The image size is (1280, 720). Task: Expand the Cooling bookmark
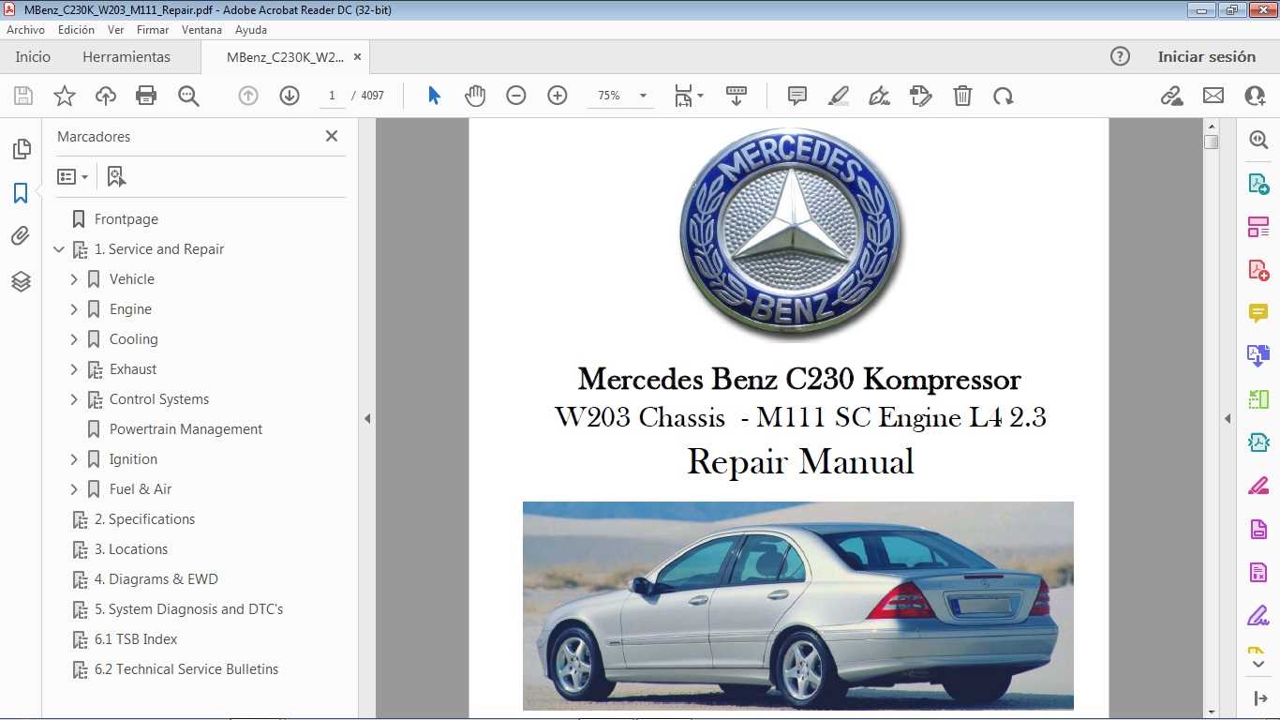click(x=74, y=339)
